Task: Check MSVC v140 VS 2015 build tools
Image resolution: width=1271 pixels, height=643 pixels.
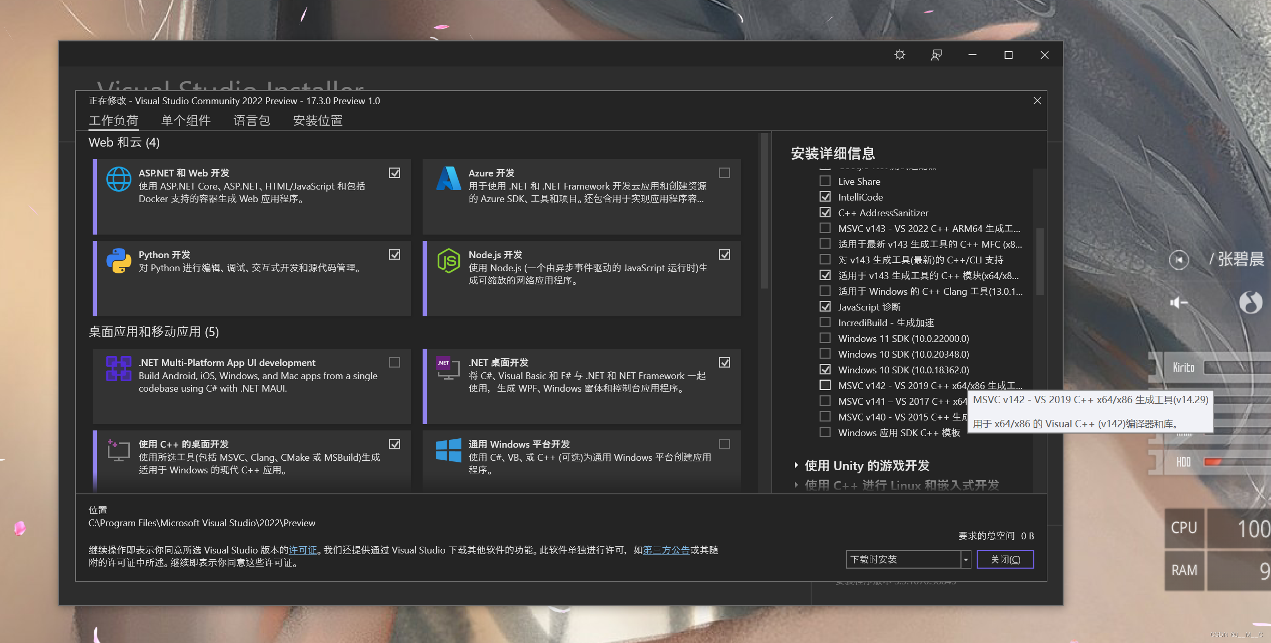Action: [x=825, y=417]
